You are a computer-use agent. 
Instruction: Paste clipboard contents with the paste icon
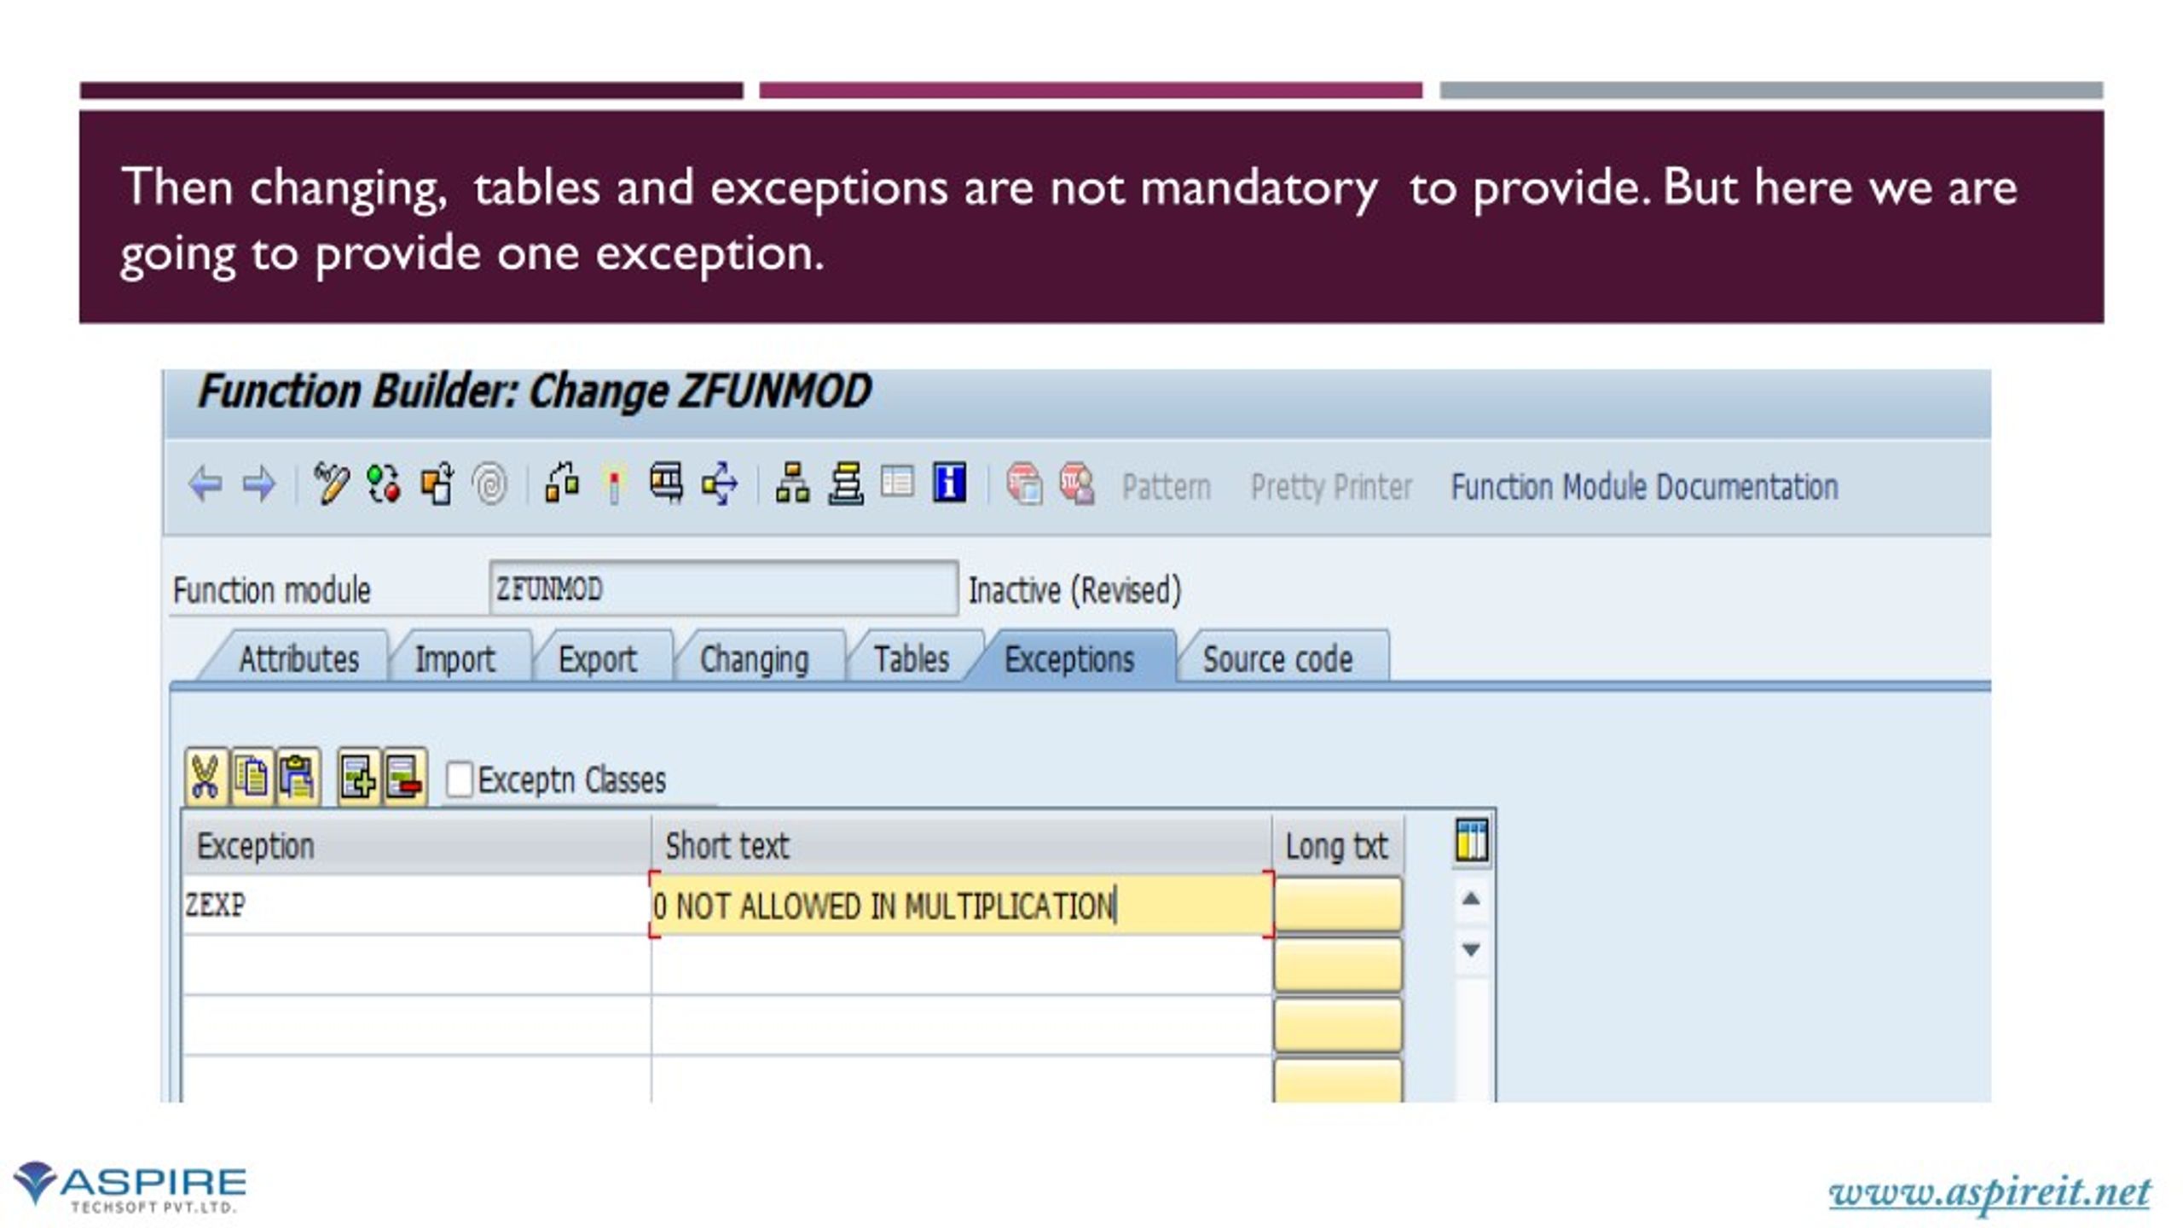click(x=298, y=778)
